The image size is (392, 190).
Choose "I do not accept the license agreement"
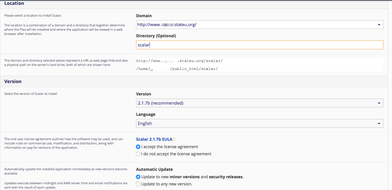(138, 154)
